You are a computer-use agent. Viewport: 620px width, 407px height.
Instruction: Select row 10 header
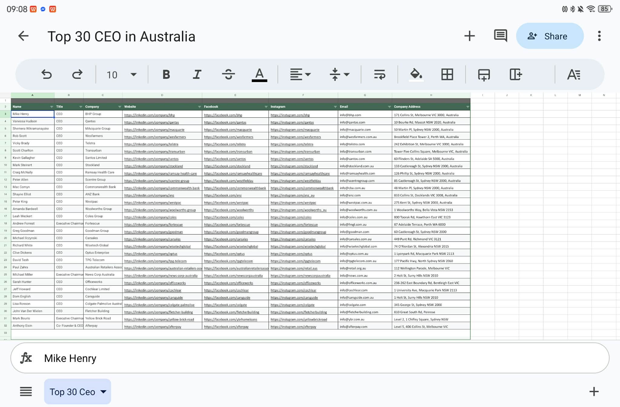5,165
